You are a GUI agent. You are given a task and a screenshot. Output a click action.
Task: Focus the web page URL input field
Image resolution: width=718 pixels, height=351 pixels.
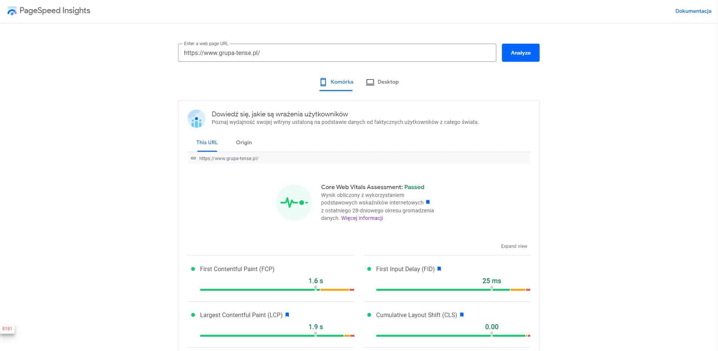pos(337,53)
